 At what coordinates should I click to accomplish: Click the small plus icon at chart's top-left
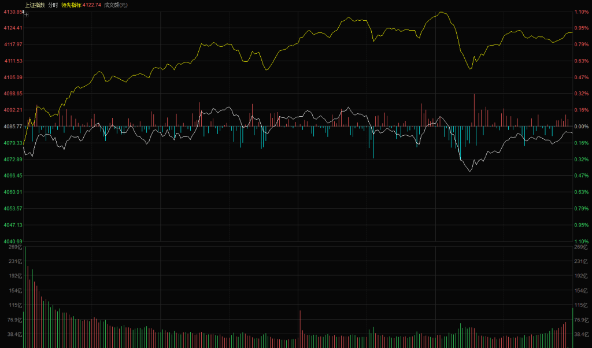[26, 15]
